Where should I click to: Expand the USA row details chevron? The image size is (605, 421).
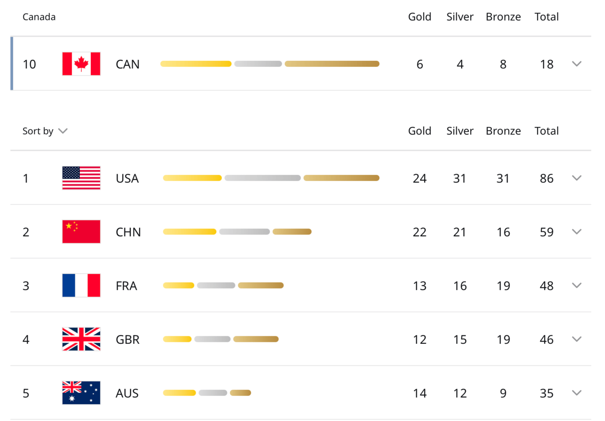[576, 178]
